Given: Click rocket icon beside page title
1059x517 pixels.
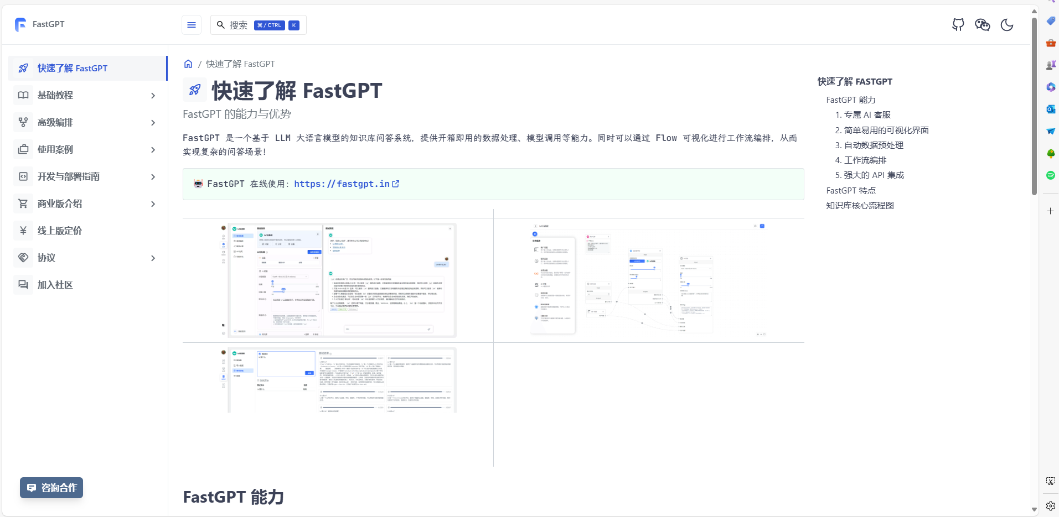Looking at the screenshot, I should (195, 90).
